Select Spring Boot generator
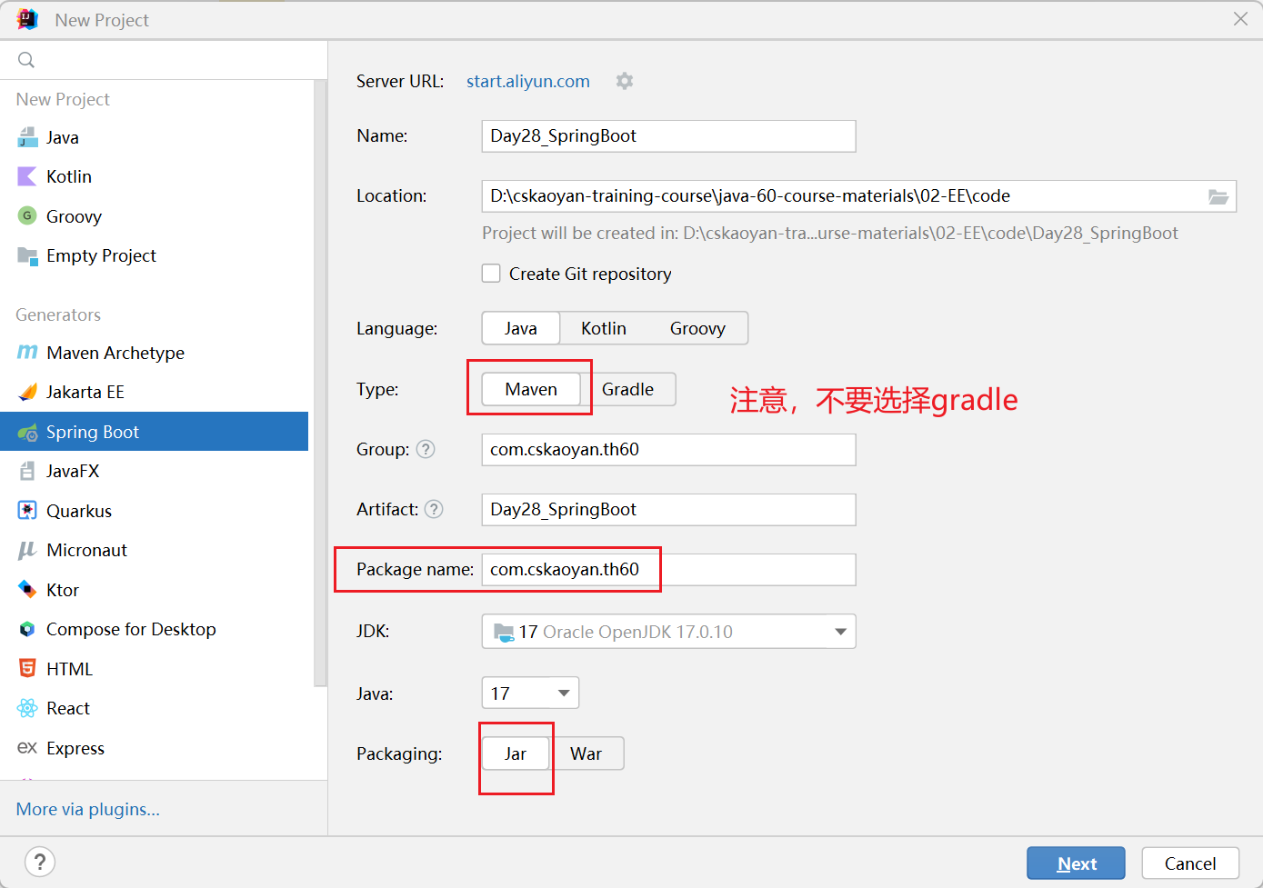Viewport: 1263px width, 888px height. [155, 432]
